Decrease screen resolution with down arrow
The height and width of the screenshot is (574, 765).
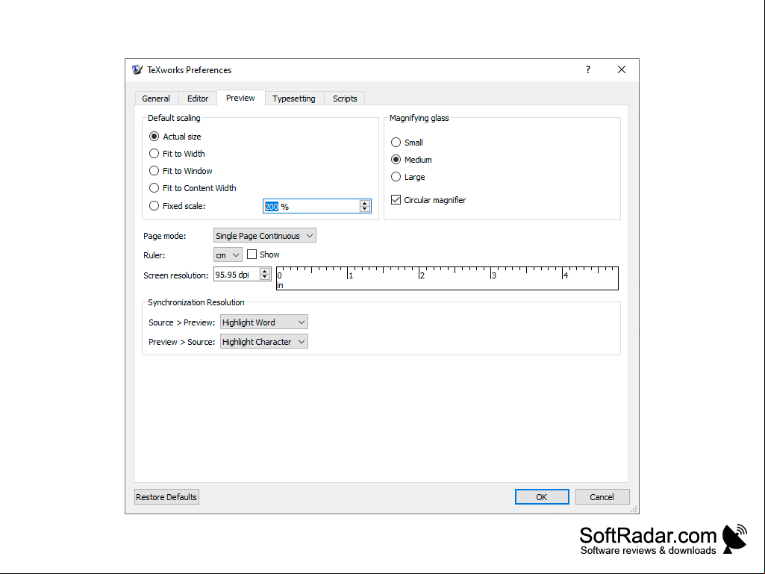point(265,278)
